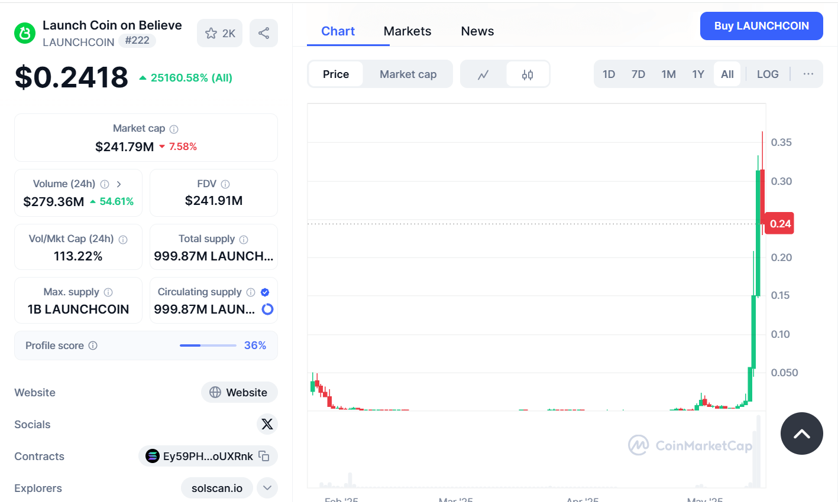The height and width of the screenshot is (502, 838).
Task: Show Volume (24h) info icon
Action: coord(105,184)
